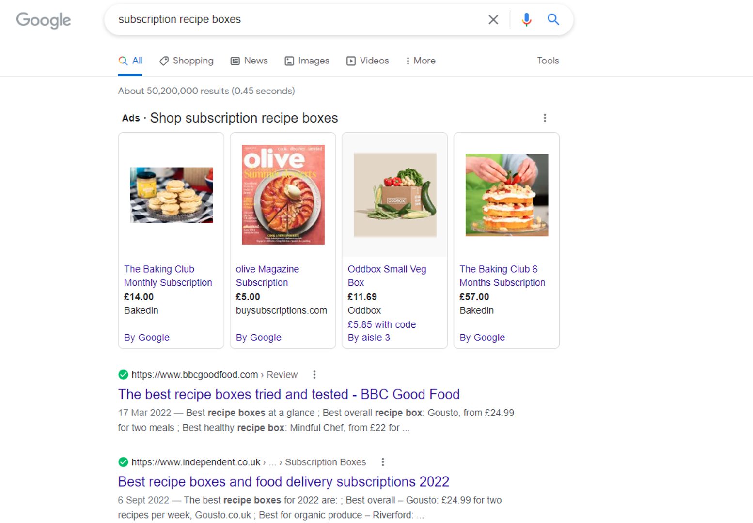Open the More search options menu
Image resolution: width=753 pixels, height=523 pixels.
click(420, 61)
